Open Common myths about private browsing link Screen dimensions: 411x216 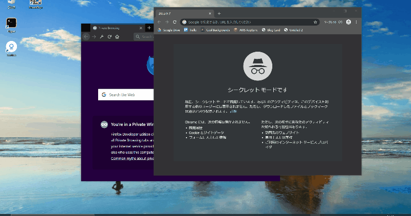tap(132, 159)
